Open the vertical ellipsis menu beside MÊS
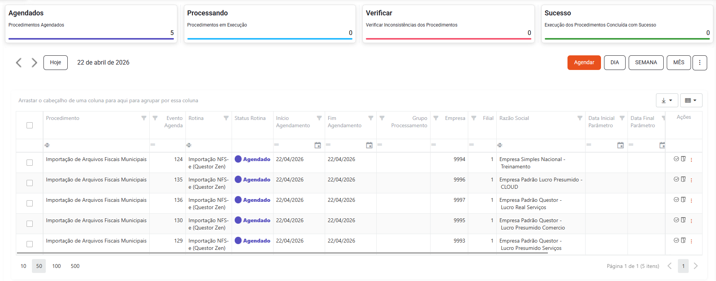 point(699,63)
